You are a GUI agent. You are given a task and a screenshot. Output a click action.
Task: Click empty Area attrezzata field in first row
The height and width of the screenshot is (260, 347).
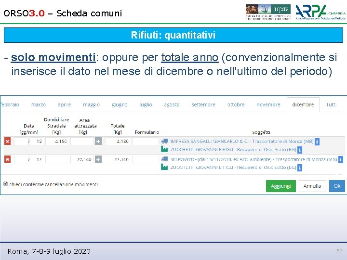pyautogui.click(x=82, y=141)
